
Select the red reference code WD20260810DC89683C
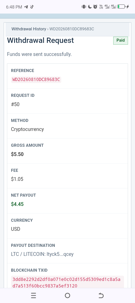tap(36, 80)
